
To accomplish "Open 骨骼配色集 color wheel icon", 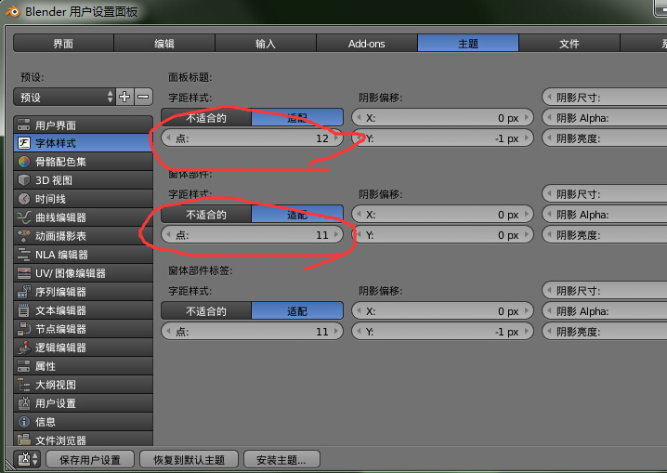I will click(x=24, y=162).
